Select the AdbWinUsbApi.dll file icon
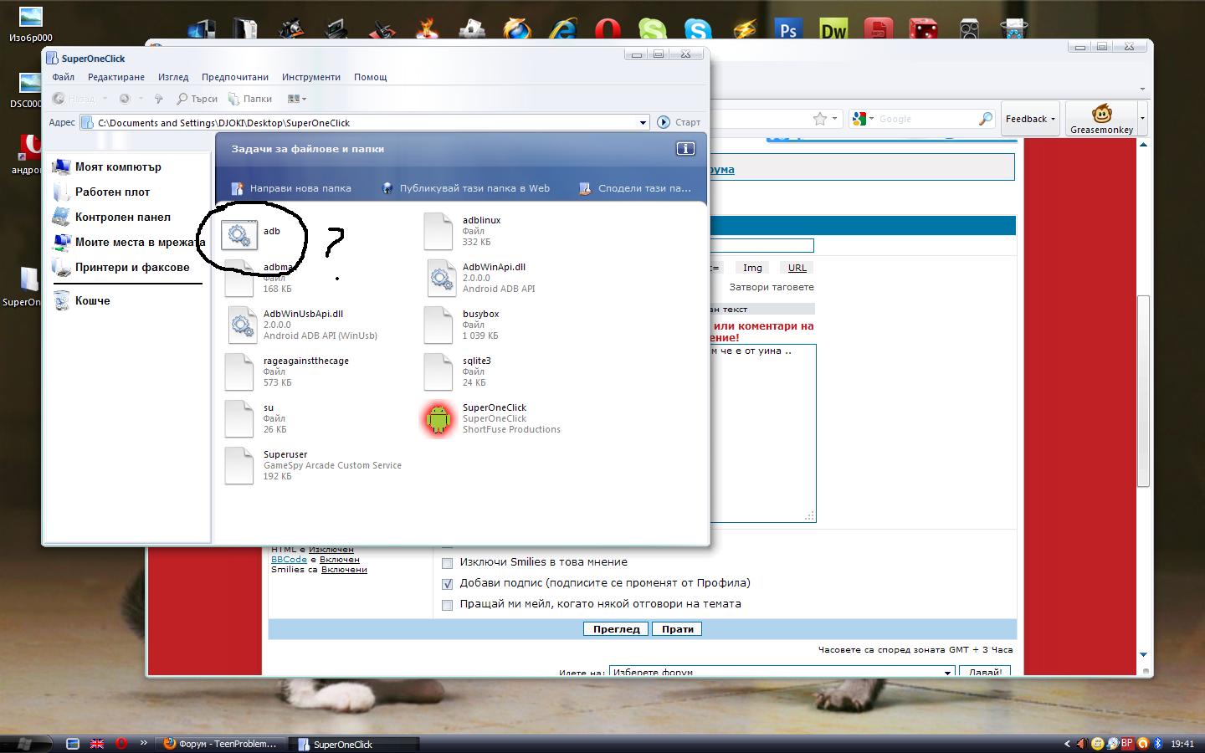The image size is (1205, 753). 242,325
